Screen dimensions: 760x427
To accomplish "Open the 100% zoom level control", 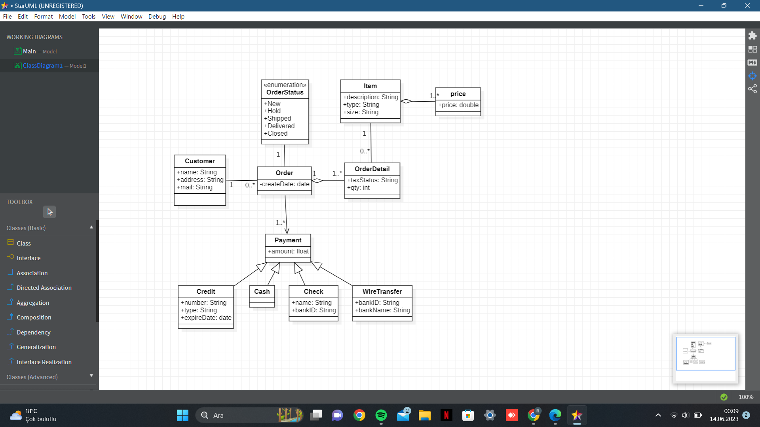I will click(x=746, y=397).
